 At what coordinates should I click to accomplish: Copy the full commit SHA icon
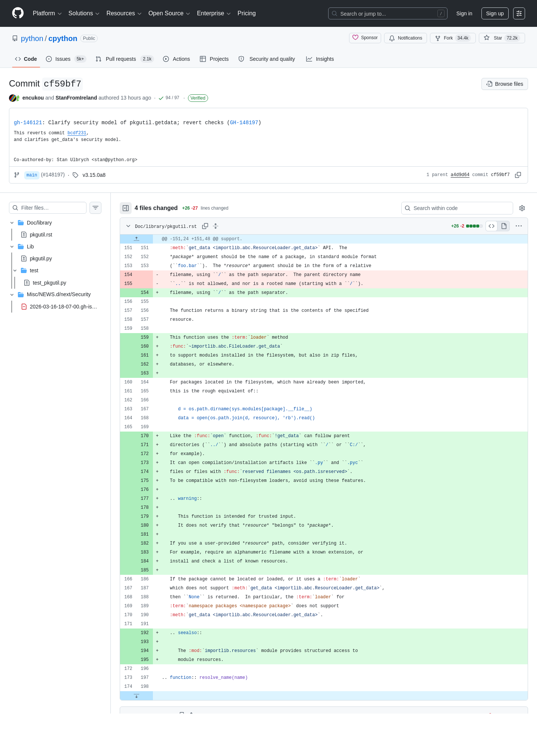(518, 175)
